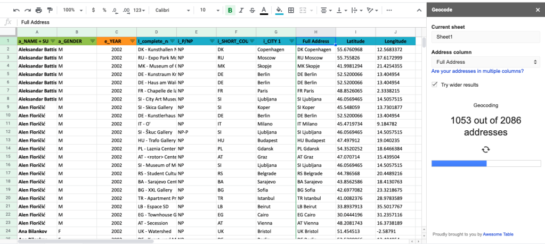Open filter for a_NAME column
The image size is (545, 244).
53,41
